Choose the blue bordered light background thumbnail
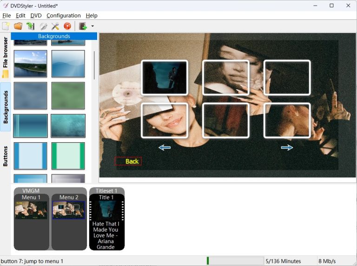357x266 pixels. [30, 156]
